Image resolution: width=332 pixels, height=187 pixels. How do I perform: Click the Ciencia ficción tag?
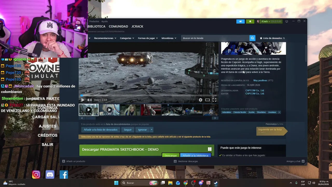click(239, 112)
